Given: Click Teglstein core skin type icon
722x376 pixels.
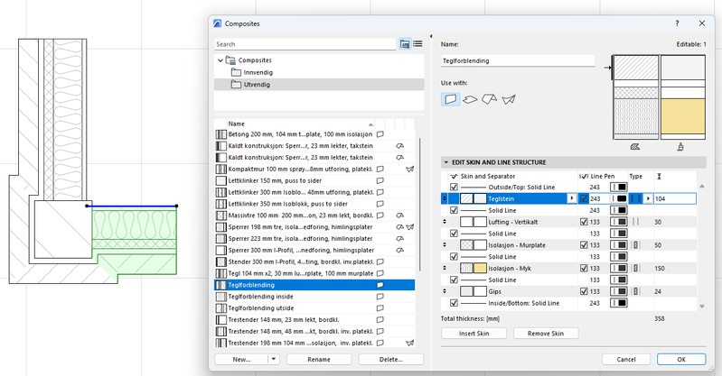Looking at the screenshot, I should pos(635,199).
